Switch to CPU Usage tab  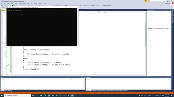(x=166, y=28)
